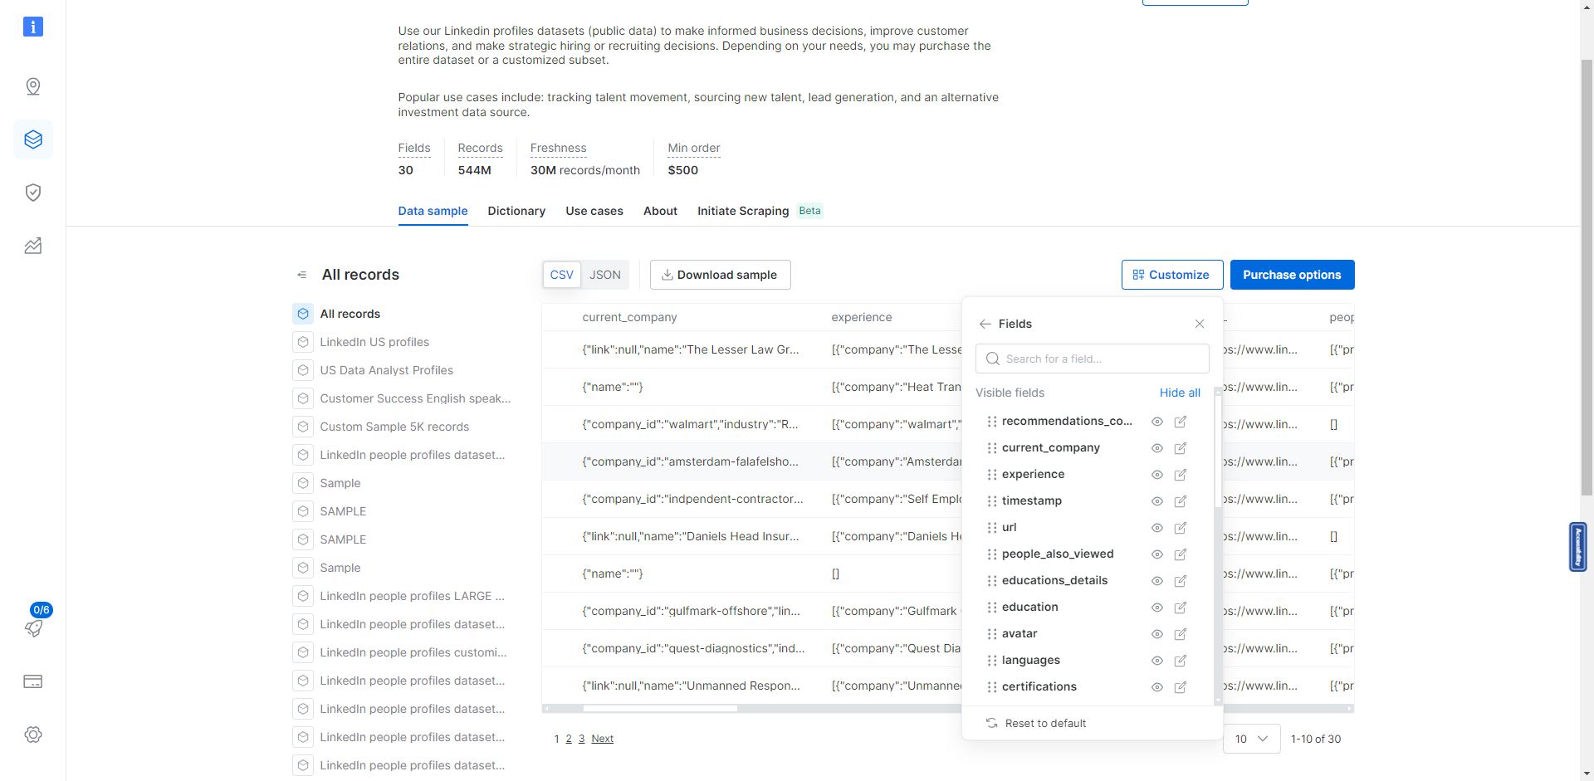Open the shield check sidebar icon

pyautogui.click(x=33, y=193)
